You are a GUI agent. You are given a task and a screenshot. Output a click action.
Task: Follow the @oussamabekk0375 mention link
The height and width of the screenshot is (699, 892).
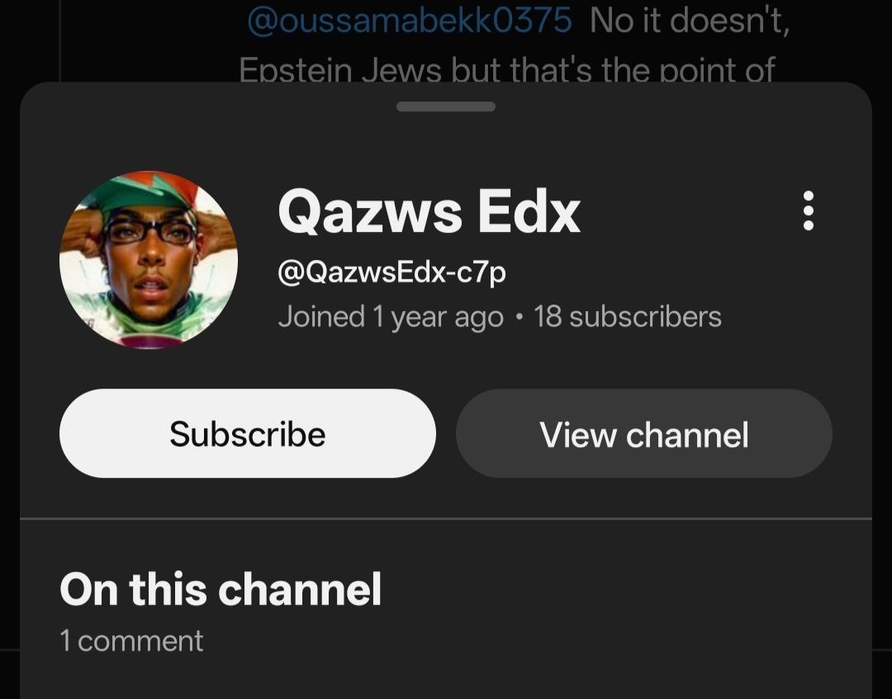(410, 21)
